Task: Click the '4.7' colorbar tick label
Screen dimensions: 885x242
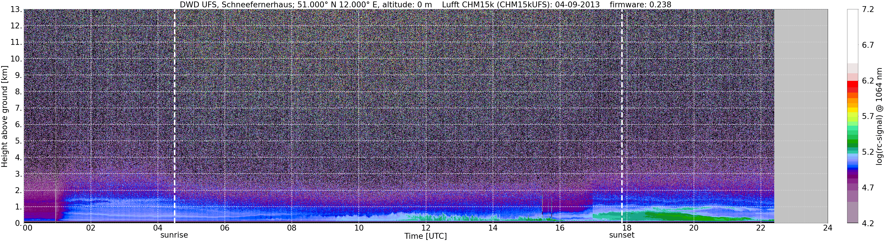Action: pyautogui.click(x=868, y=188)
